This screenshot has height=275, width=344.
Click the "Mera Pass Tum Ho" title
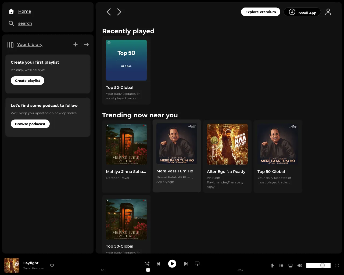[x=175, y=171]
